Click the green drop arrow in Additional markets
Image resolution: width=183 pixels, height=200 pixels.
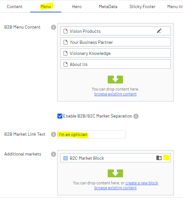(115, 173)
